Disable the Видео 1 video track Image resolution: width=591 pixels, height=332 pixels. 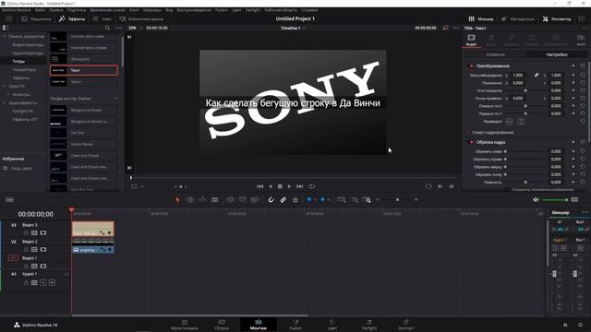point(43,267)
